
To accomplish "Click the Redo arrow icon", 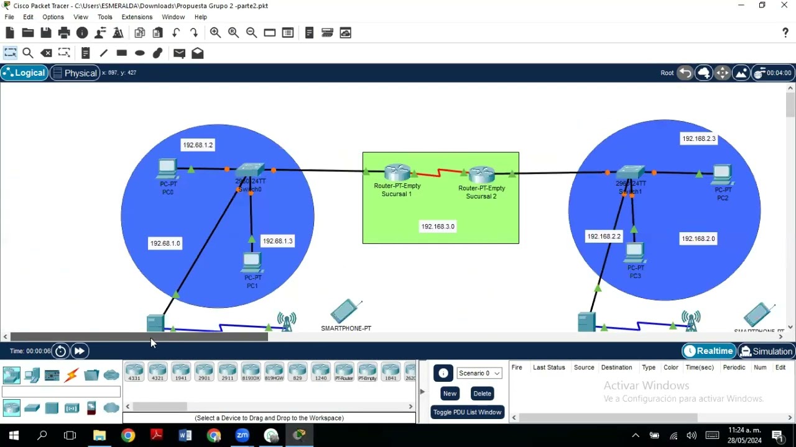I will [x=194, y=33].
